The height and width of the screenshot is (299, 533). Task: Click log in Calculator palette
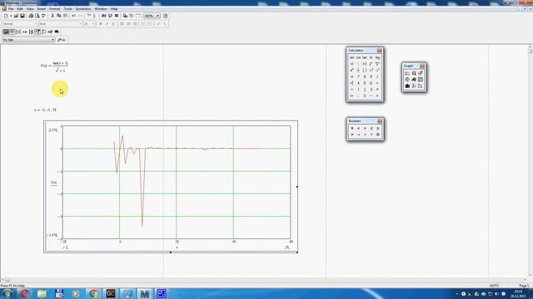[x=377, y=57]
